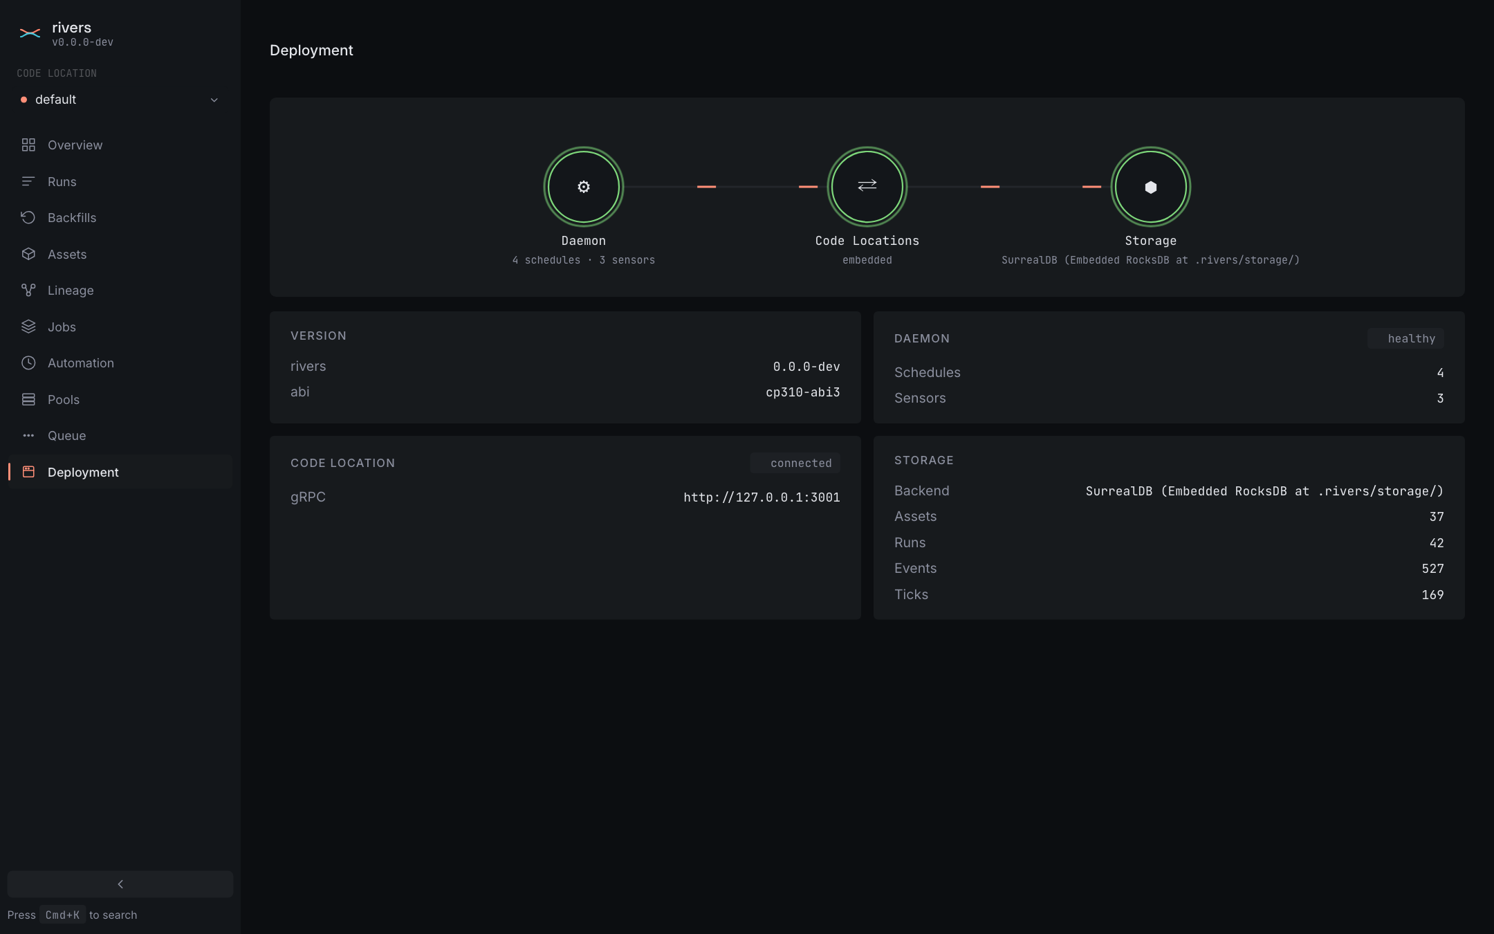
Task: Click the Deployment page heading
Action: tap(311, 51)
